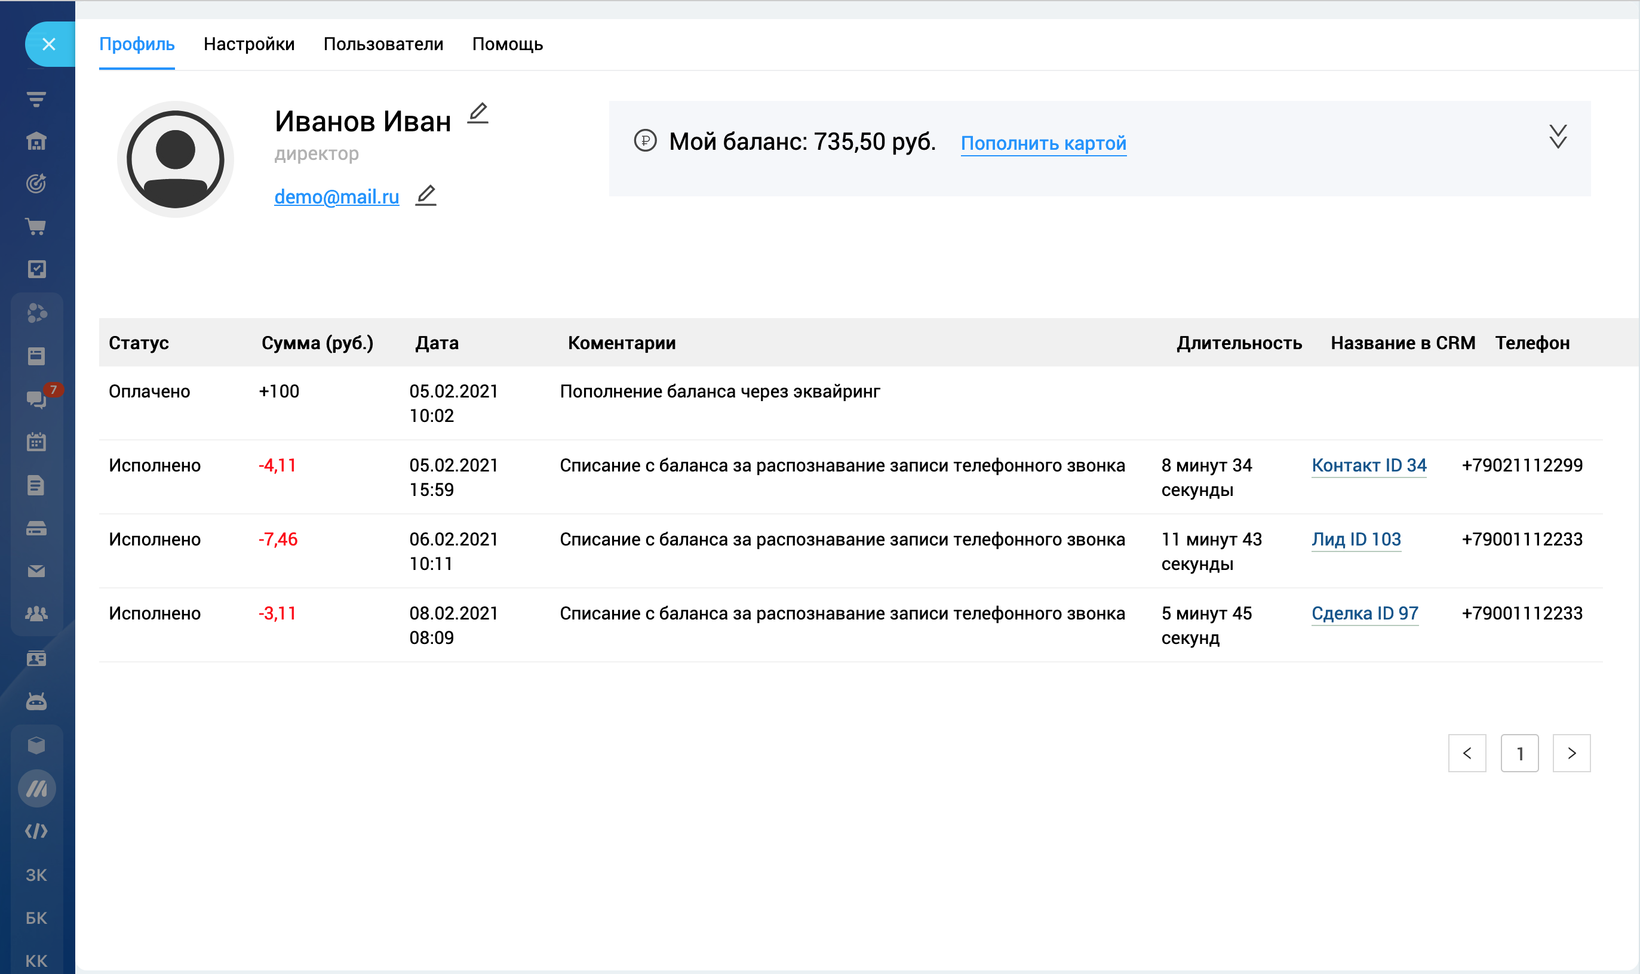Edit the name Иванов Иван pencil icon
Viewport: 1640px width, 974px height.
pos(478,113)
